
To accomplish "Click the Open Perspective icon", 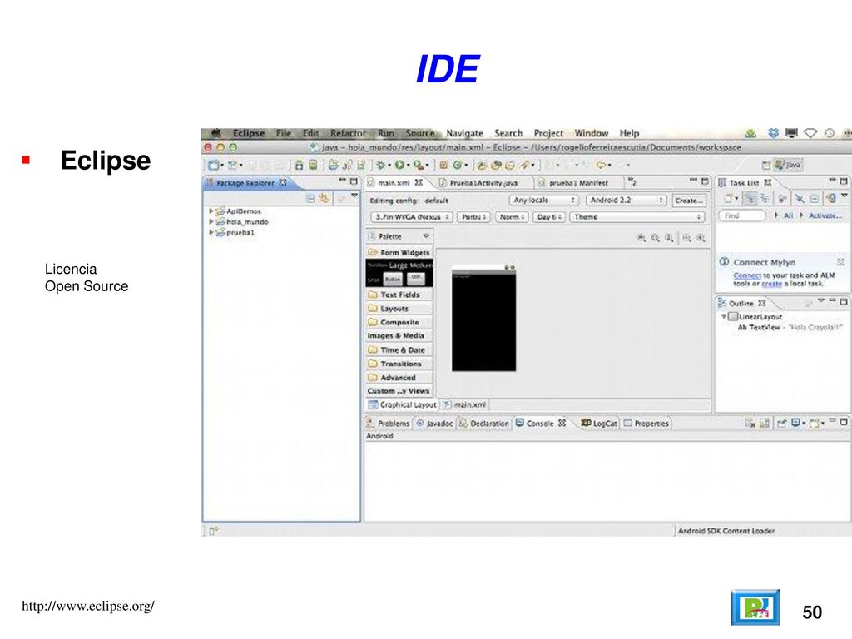I will point(766,165).
